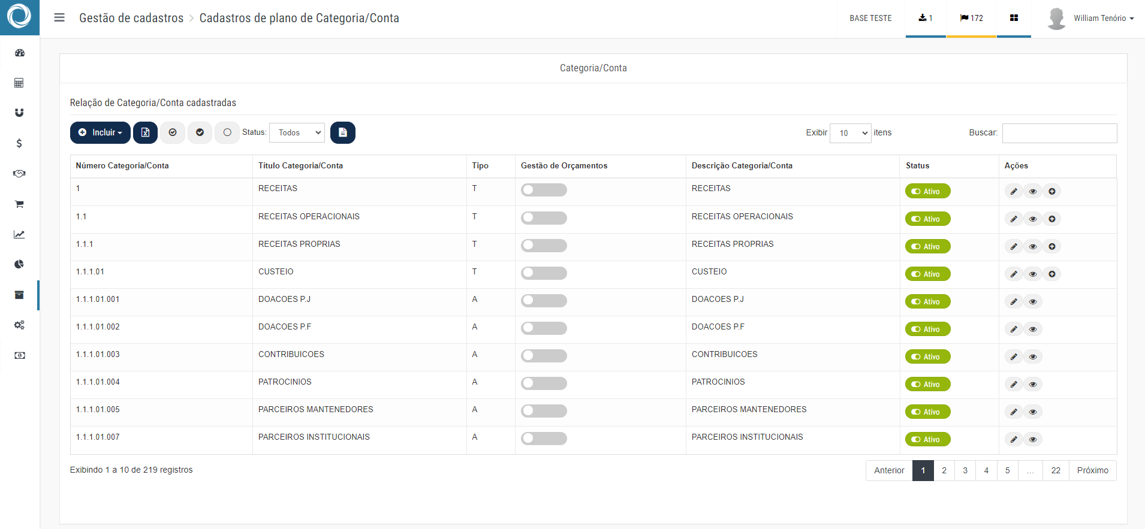
Task: Click the Excel export icon button
Action: pyautogui.click(x=145, y=132)
